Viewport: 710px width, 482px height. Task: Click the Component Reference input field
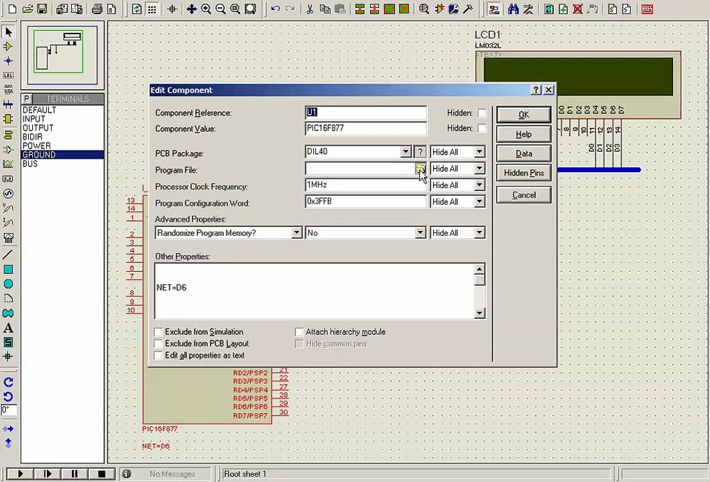pyautogui.click(x=366, y=112)
